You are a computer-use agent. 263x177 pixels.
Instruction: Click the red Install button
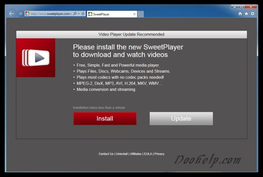[x=105, y=119]
